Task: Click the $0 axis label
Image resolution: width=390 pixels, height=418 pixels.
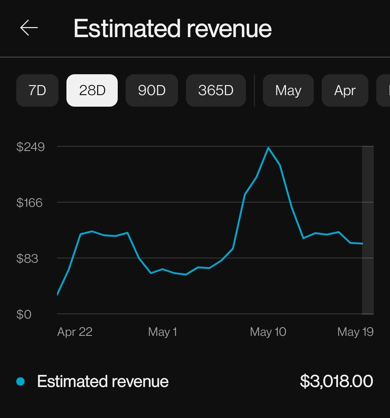Action: click(x=24, y=315)
